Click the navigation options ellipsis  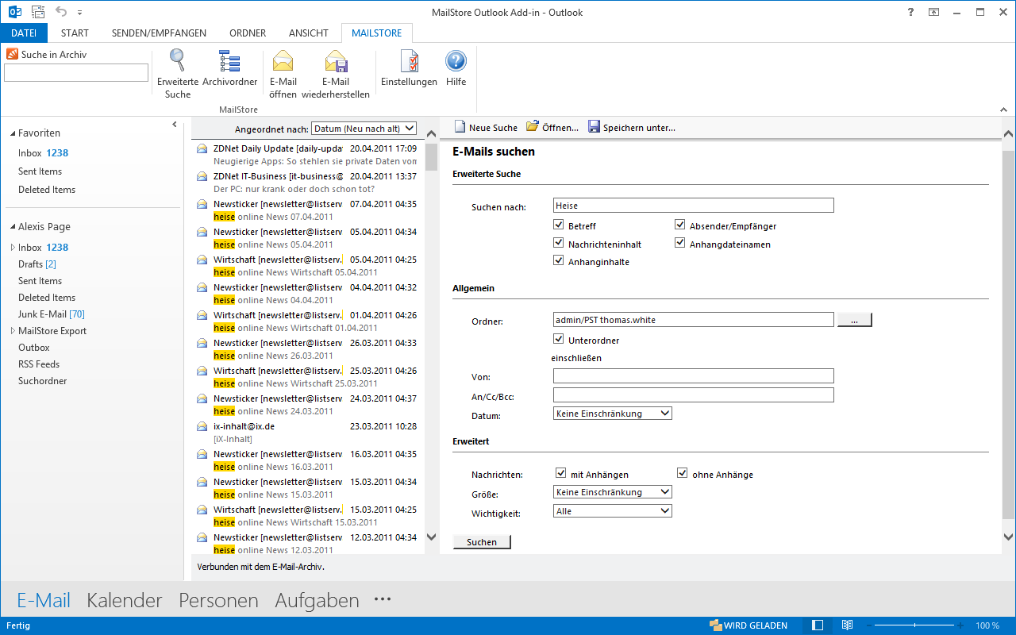coord(383,599)
